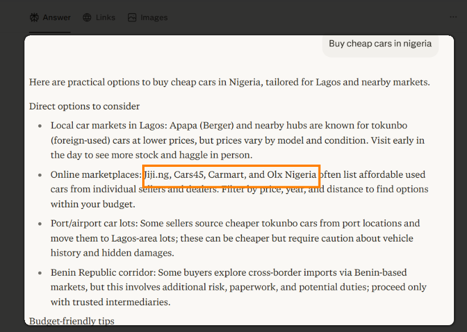The height and width of the screenshot is (332, 467).
Task: Click Cars45 in the online marketplaces list
Action: tap(188, 174)
